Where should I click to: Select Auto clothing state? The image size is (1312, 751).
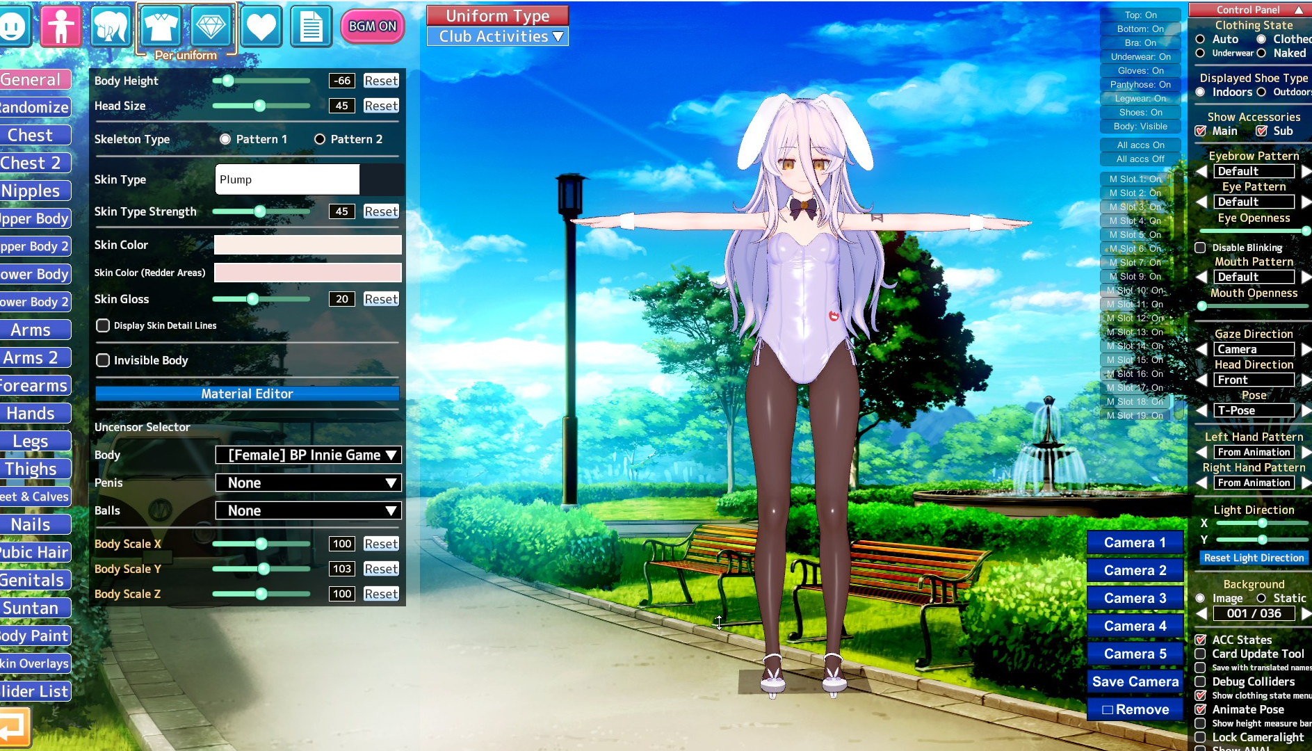(x=1200, y=40)
